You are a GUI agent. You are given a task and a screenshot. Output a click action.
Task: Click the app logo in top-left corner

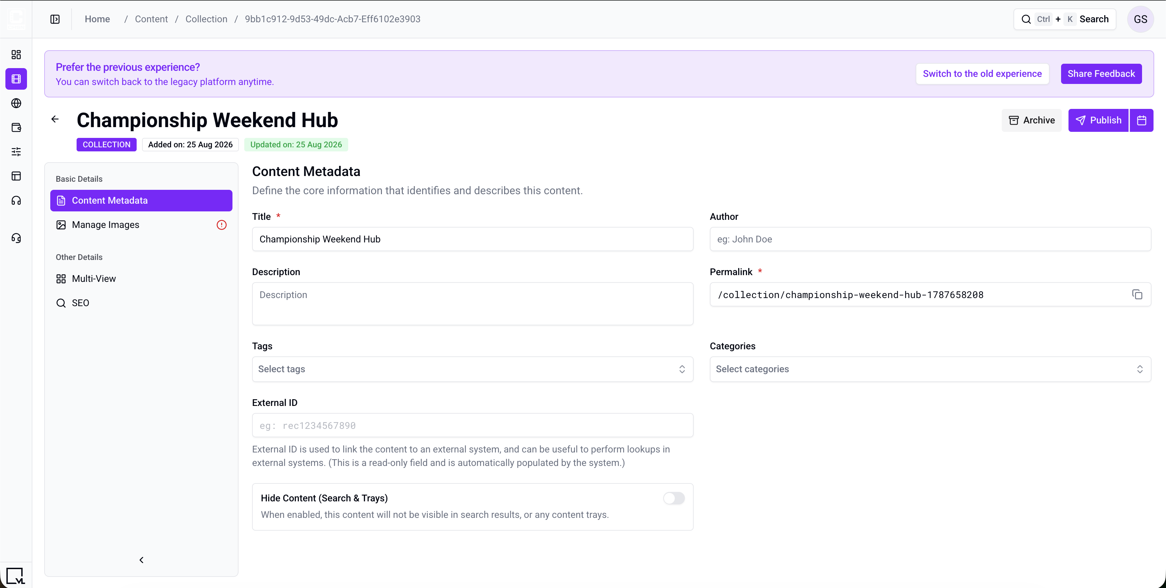pos(16,19)
